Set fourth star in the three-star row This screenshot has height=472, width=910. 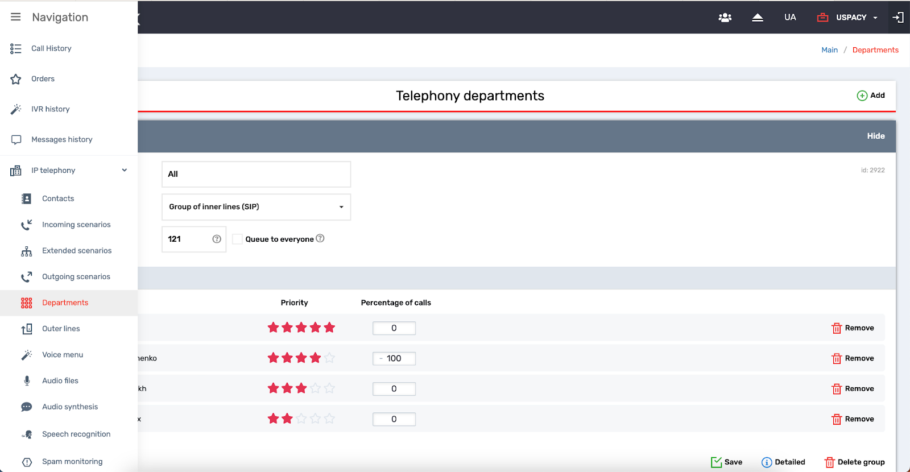tap(316, 388)
